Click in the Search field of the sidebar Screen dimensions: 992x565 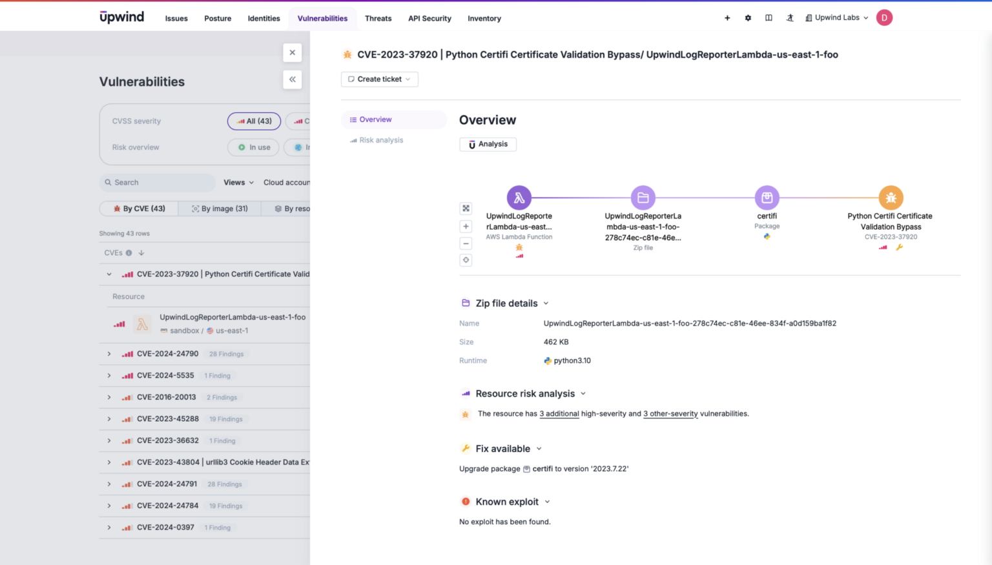157,182
